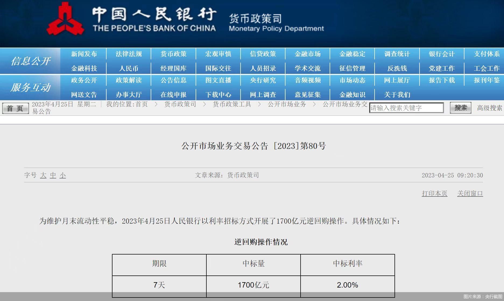Click 关闭窗口 to close the window

(x=470, y=193)
